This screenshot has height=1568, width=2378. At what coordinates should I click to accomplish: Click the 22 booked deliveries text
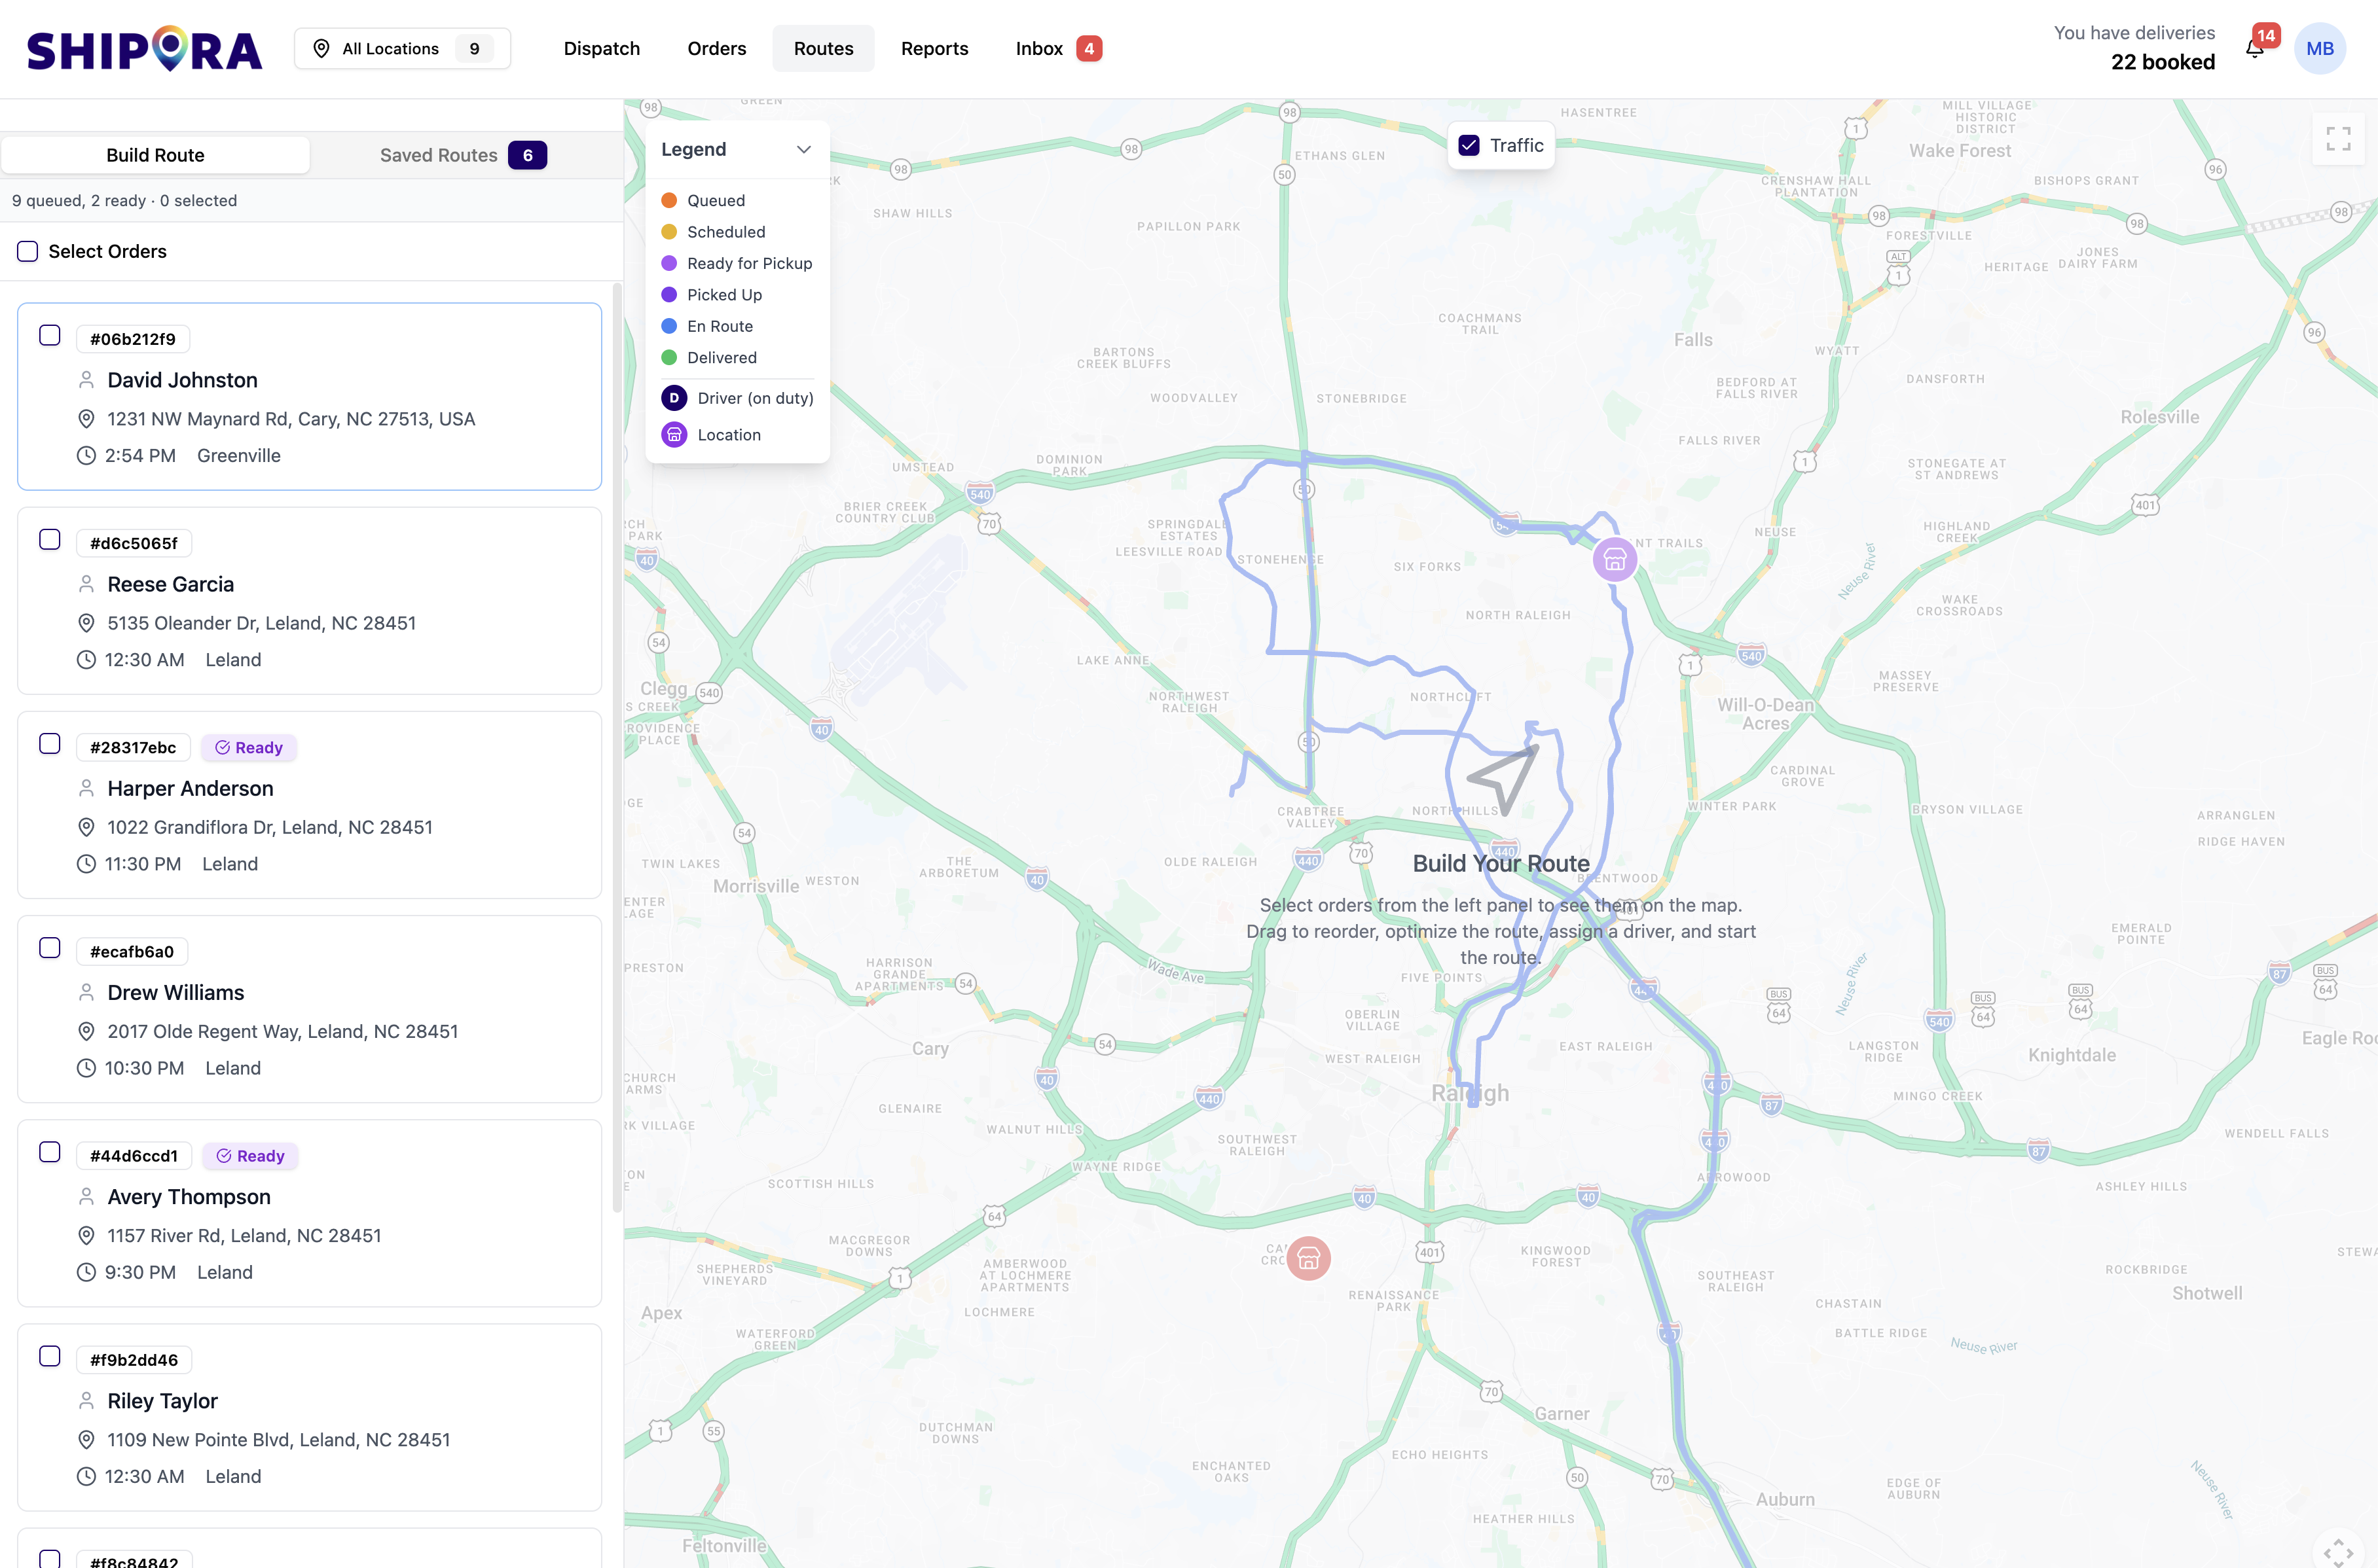tap(2163, 62)
